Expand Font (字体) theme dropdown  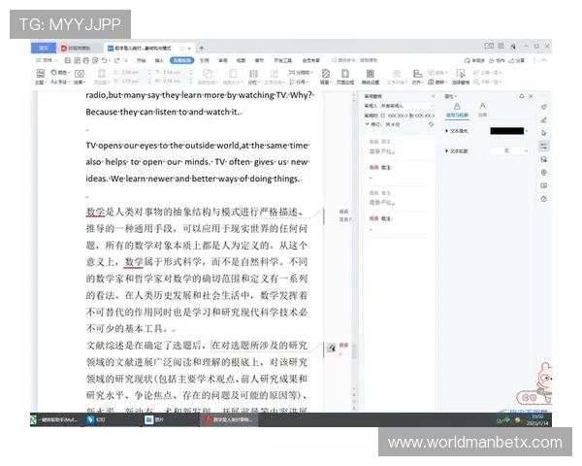[x=60, y=82]
